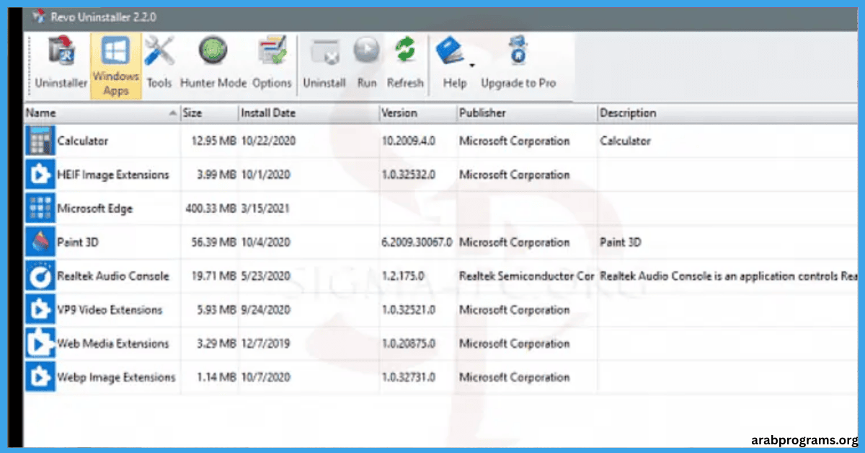This screenshot has width=865, height=453.
Task: Select the Calculator app icon
Action: pyautogui.click(x=39, y=141)
